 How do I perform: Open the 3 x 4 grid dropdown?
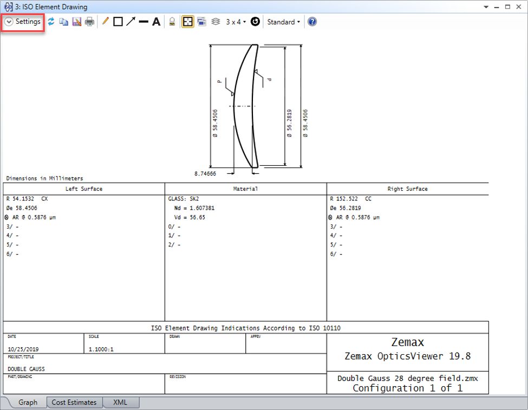[236, 22]
